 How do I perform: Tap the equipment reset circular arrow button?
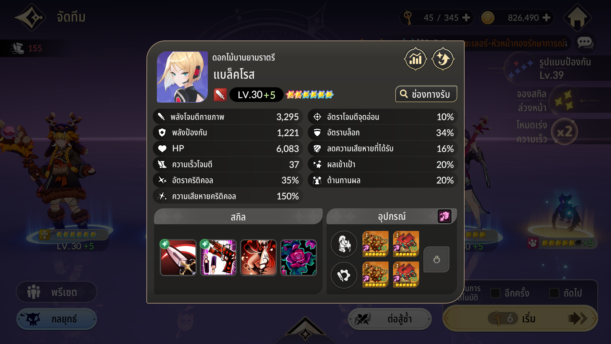437,259
